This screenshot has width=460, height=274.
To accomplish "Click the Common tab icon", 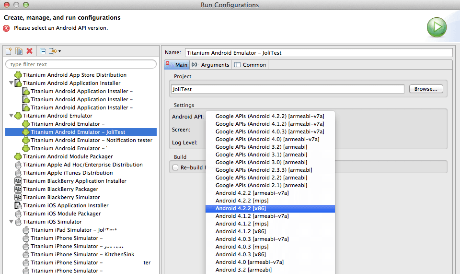I will point(237,65).
